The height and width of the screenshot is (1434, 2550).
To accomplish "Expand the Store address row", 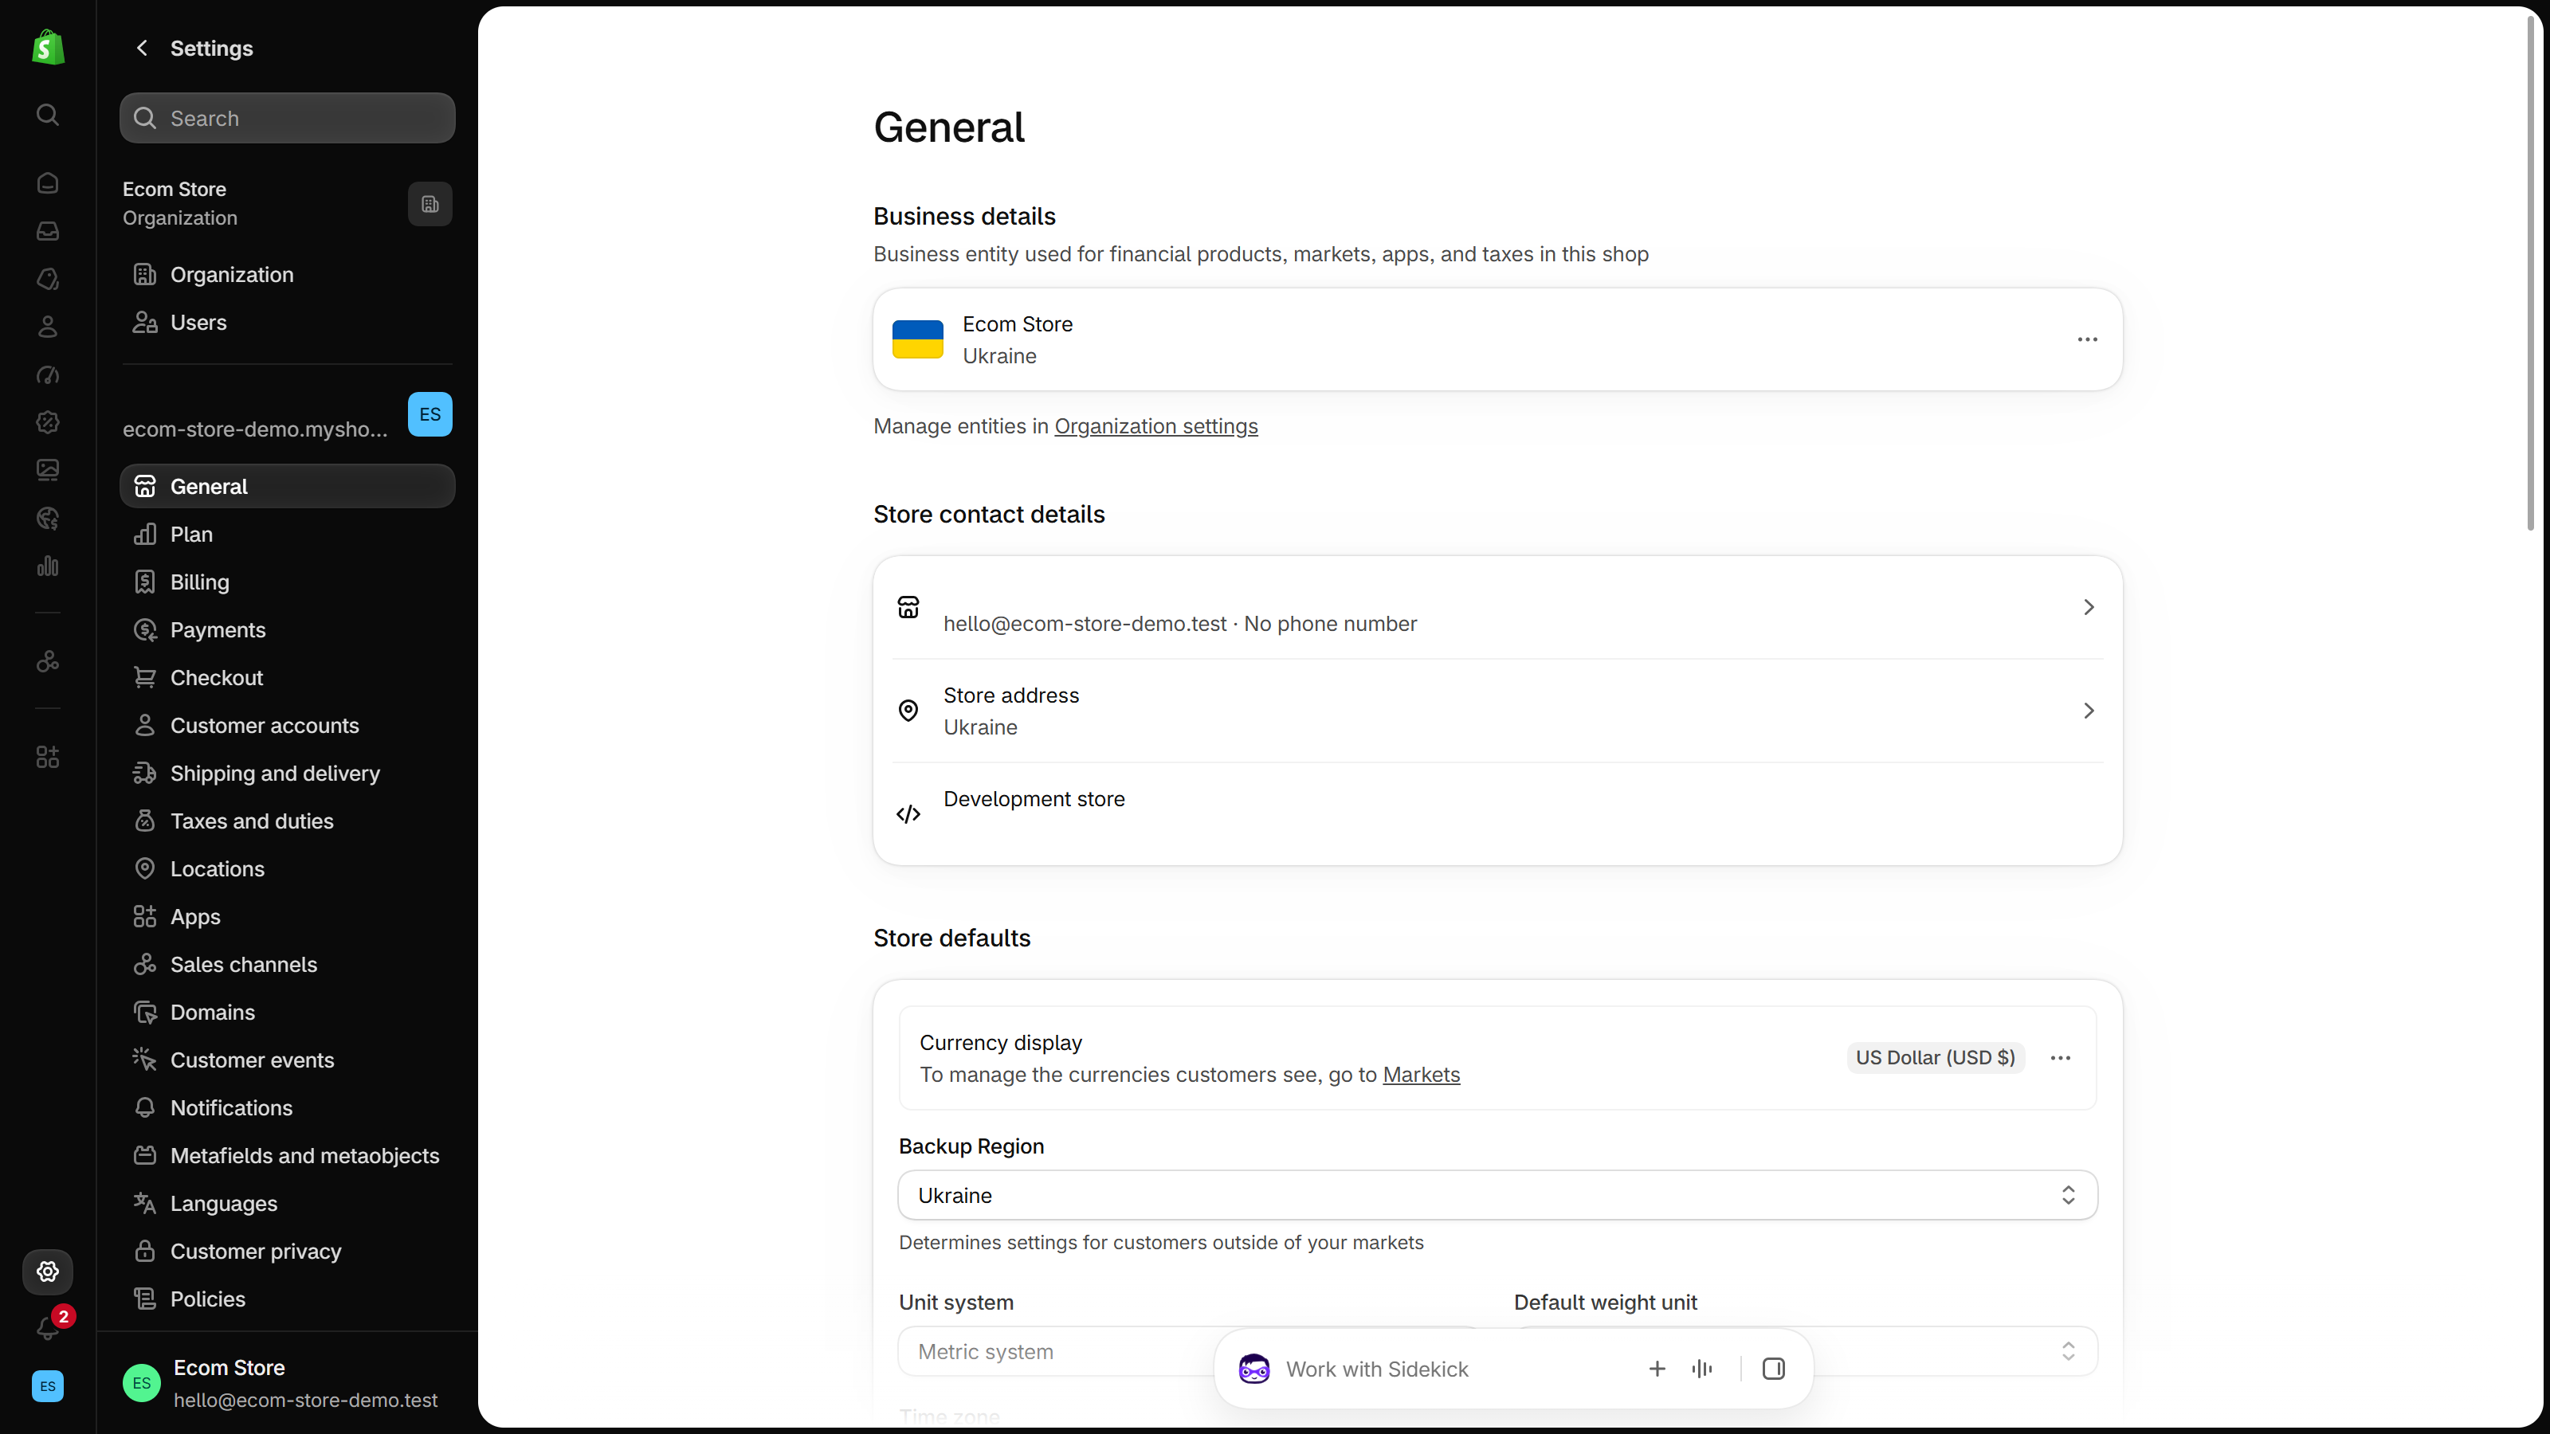I will coord(1497,711).
